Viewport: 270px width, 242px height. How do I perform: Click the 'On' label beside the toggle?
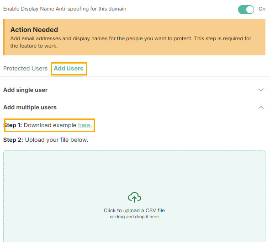pyautogui.click(x=262, y=9)
